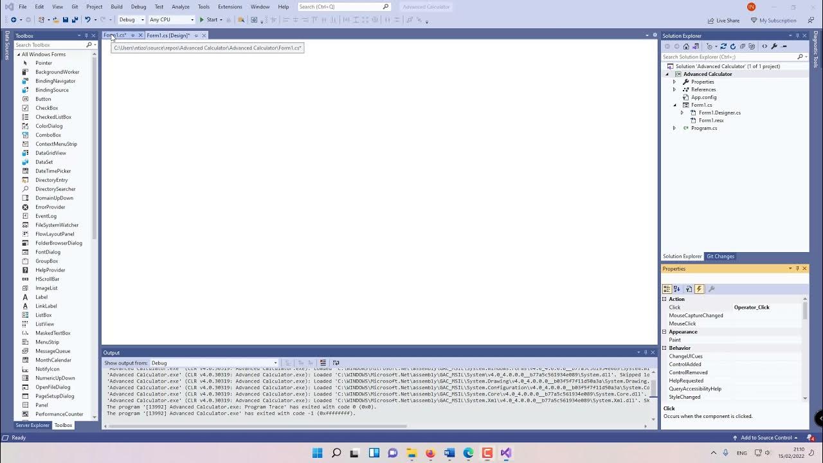Open the File menu
Image resolution: width=823 pixels, height=463 pixels.
(x=23, y=6)
